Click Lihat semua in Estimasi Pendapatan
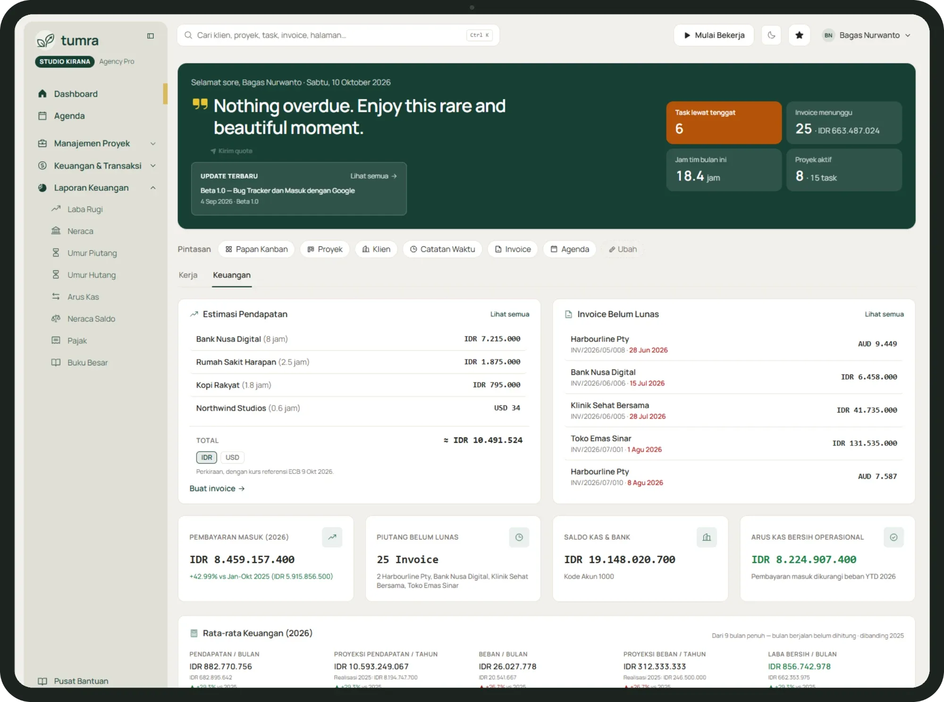This screenshot has height=702, width=944. pos(510,314)
